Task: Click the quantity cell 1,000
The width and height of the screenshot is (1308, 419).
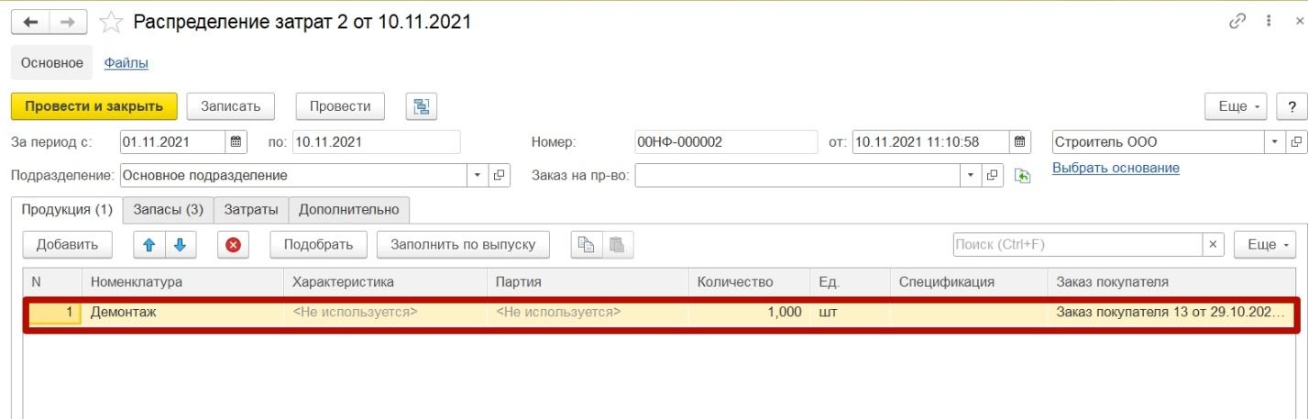Action: tap(748, 313)
